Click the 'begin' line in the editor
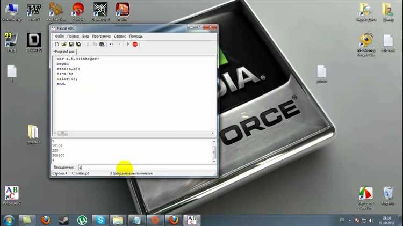Image resolution: width=403 pixels, height=226 pixels. coord(63,64)
